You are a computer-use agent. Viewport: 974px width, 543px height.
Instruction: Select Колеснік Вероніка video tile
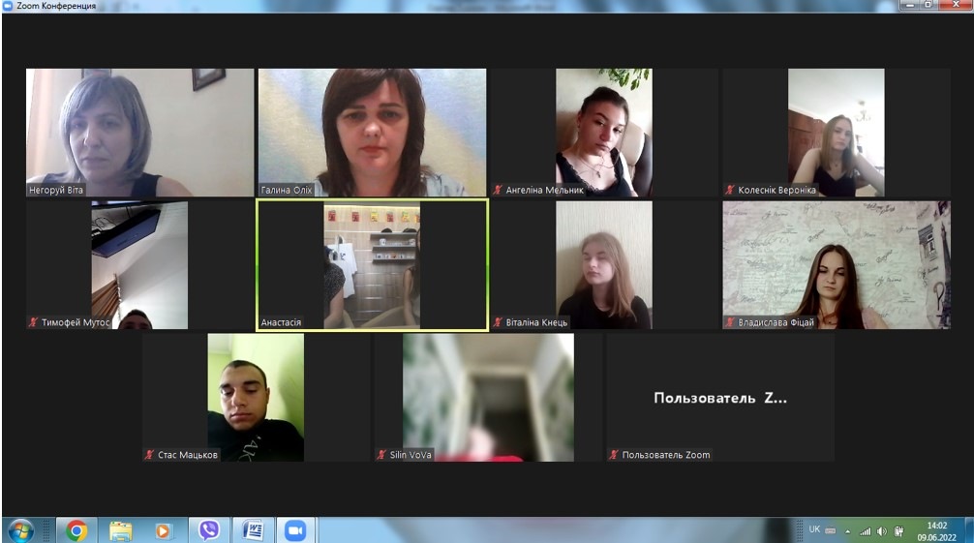[x=837, y=133]
